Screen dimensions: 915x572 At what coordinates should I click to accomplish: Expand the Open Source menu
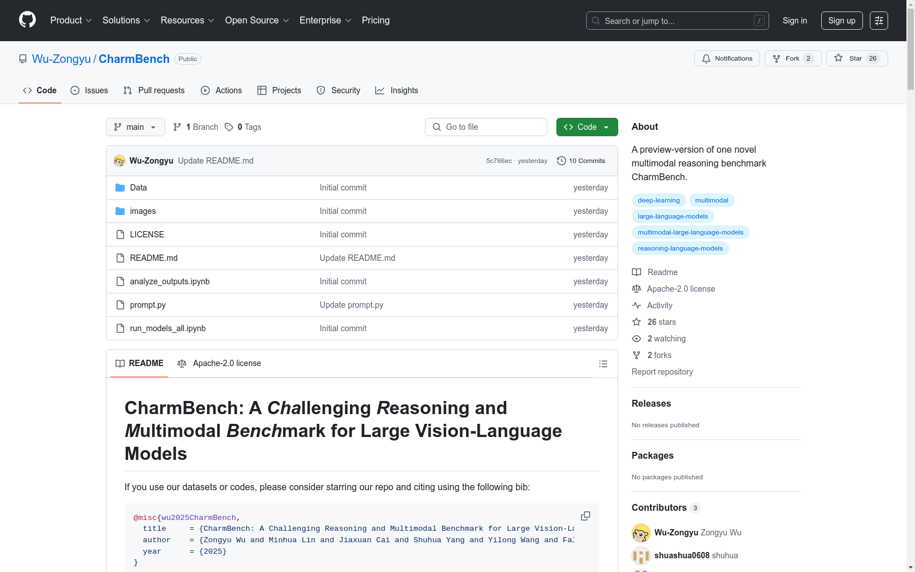tap(257, 20)
